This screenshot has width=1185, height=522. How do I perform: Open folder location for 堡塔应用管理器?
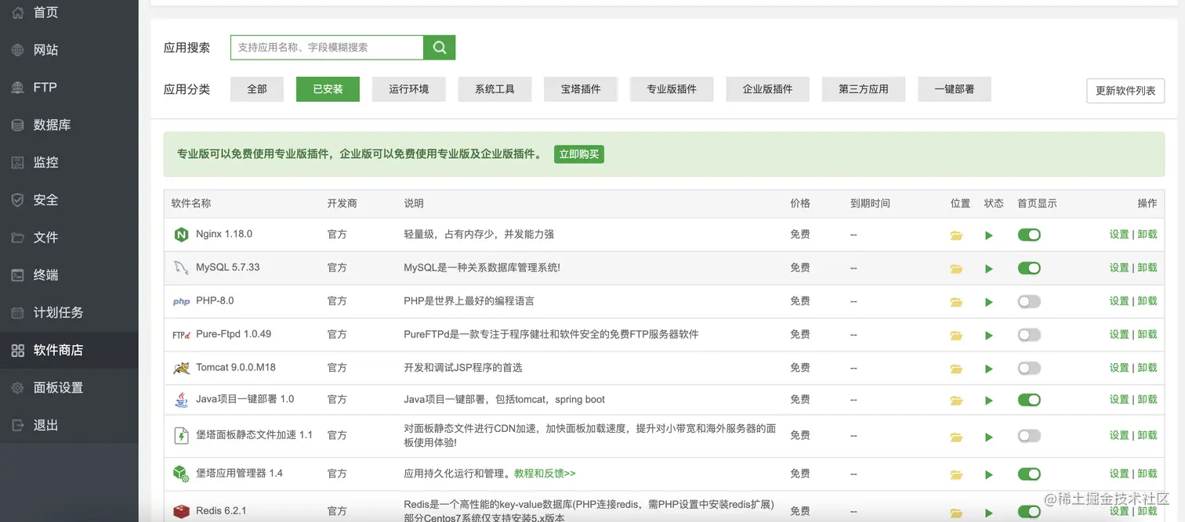pyautogui.click(x=956, y=474)
